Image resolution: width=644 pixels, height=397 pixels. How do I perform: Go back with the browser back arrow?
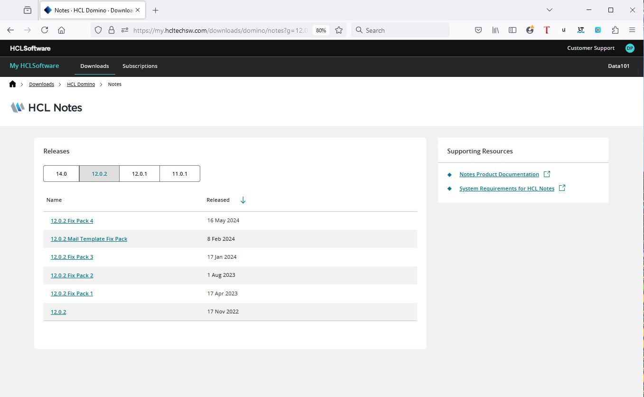pyautogui.click(x=10, y=30)
